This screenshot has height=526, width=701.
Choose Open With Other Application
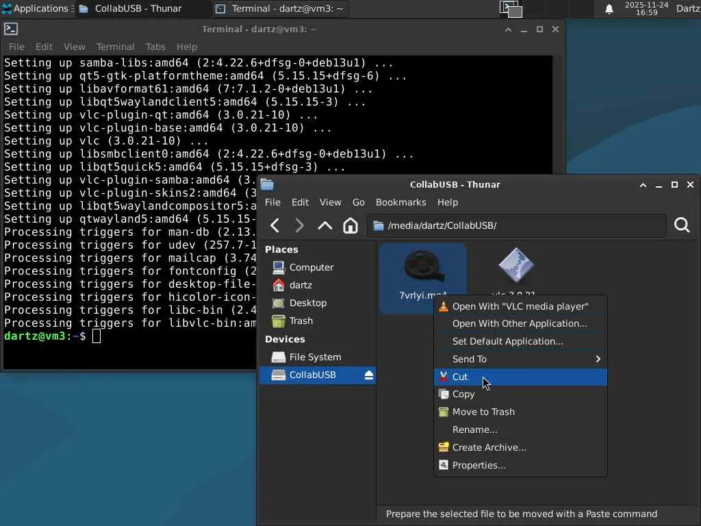520,324
